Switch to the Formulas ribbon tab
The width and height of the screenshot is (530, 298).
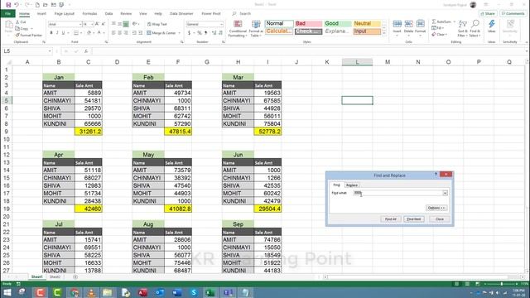pyautogui.click(x=89, y=13)
